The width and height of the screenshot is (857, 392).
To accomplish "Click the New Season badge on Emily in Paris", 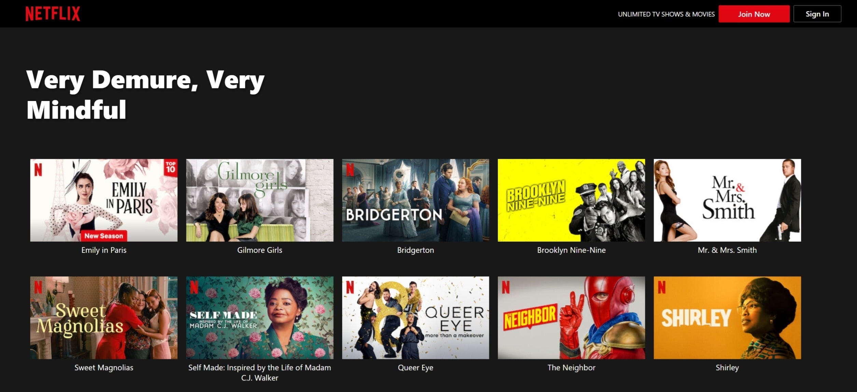I will [104, 236].
